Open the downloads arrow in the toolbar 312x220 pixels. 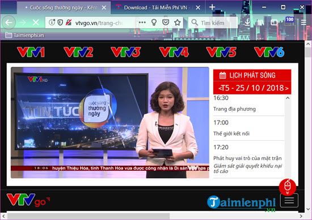pos(247,23)
